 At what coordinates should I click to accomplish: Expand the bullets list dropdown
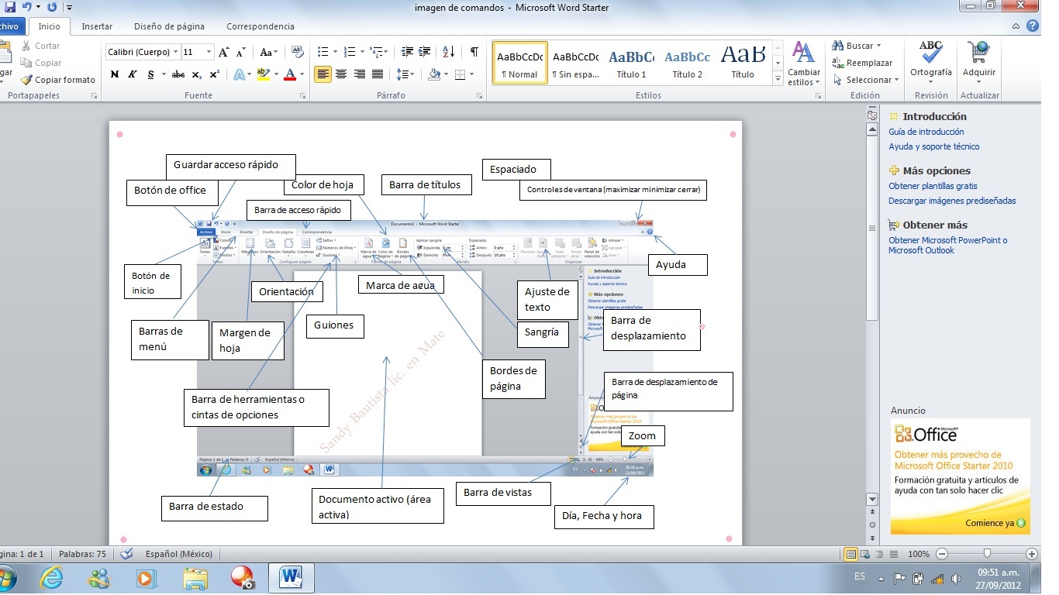tap(335, 52)
